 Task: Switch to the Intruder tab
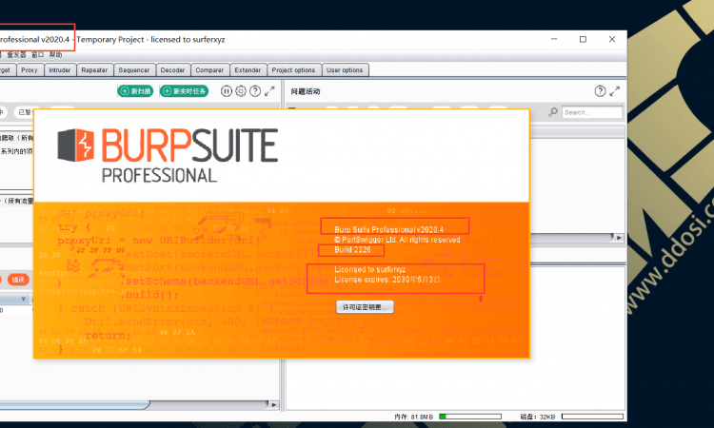click(60, 70)
